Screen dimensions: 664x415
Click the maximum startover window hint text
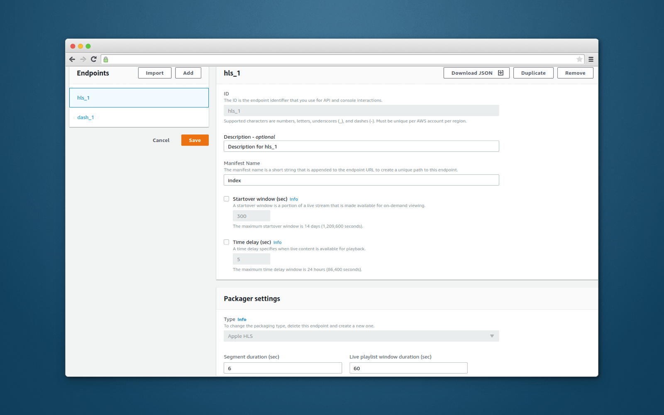[x=298, y=226]
